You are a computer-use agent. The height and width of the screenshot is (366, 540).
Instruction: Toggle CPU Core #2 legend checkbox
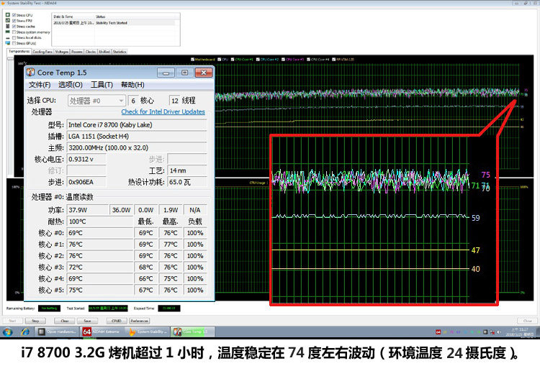(258, 59)
